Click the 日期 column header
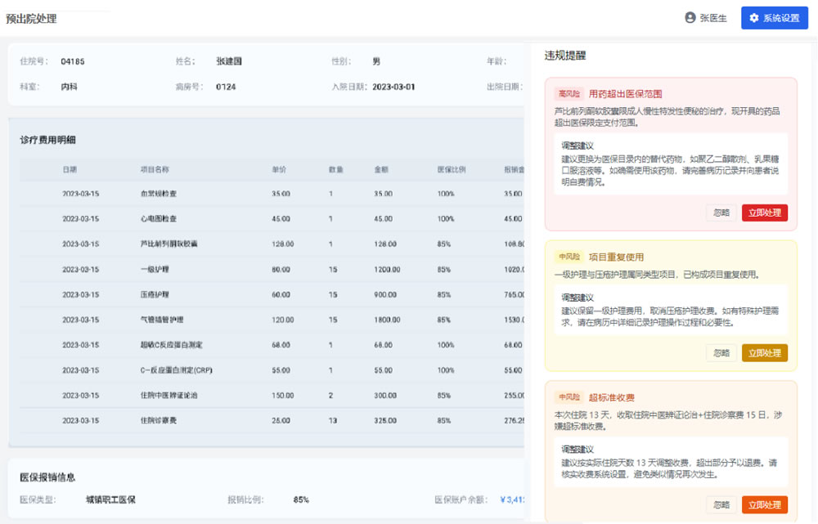Viewport: 818px width, 524px height. (x=70, y=169)
